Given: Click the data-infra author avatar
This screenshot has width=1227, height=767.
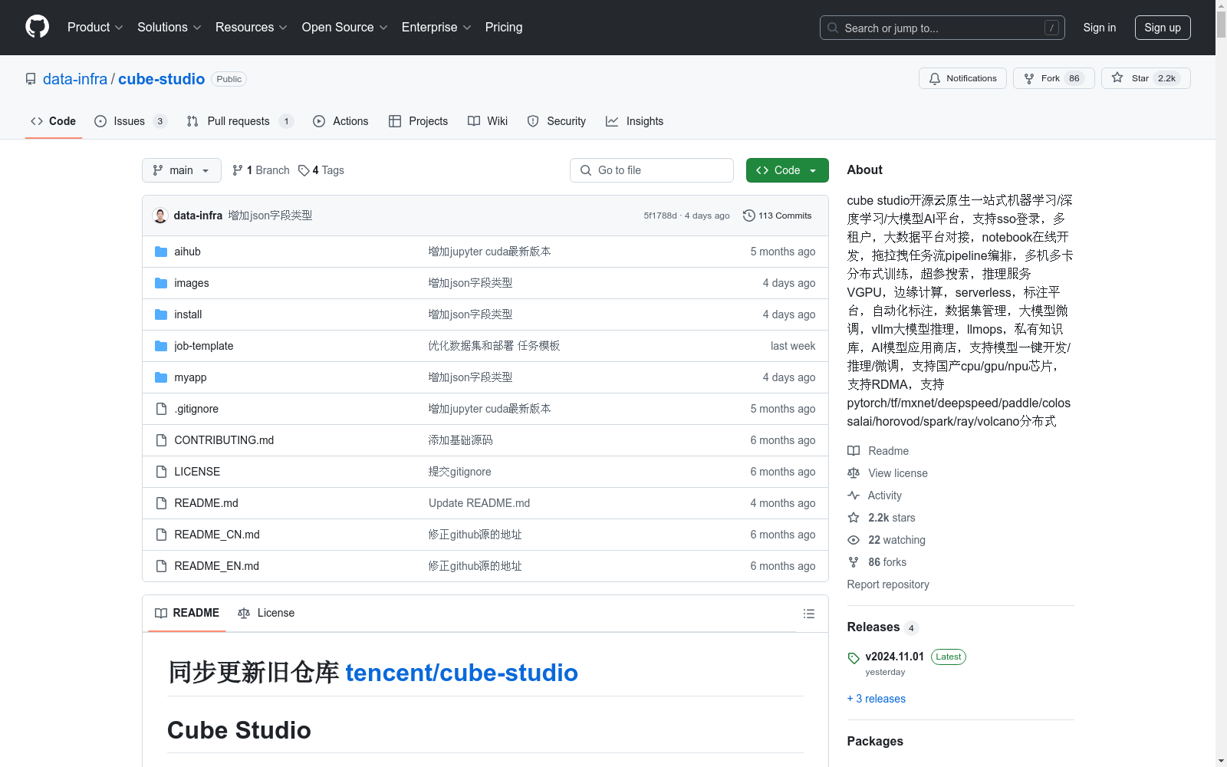Looking at the screenshot, I should click(x=160, y=216).
